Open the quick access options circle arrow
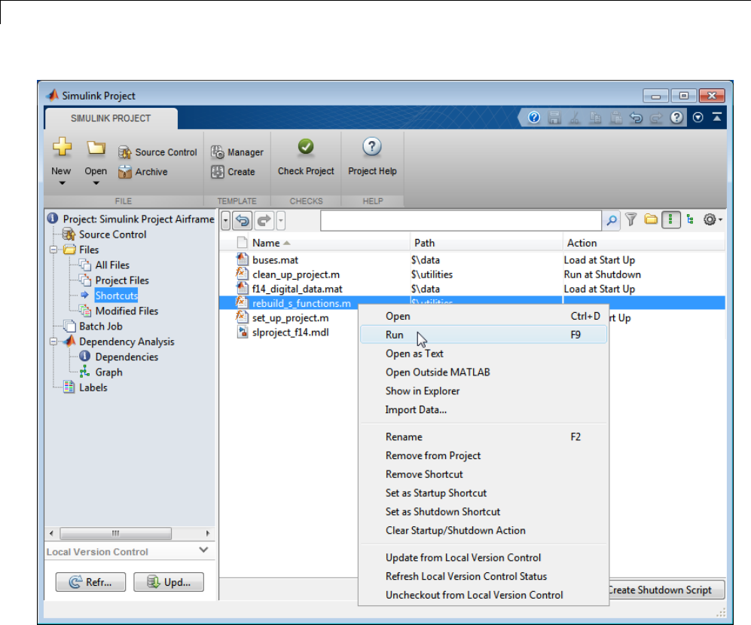The image size is (751, 625). pyautogui.click(x=698, y=118)
